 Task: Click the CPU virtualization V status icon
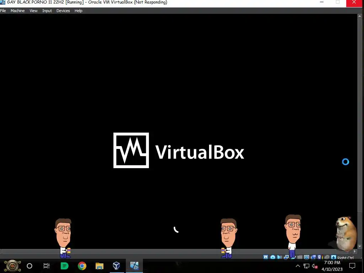point(320,257)
